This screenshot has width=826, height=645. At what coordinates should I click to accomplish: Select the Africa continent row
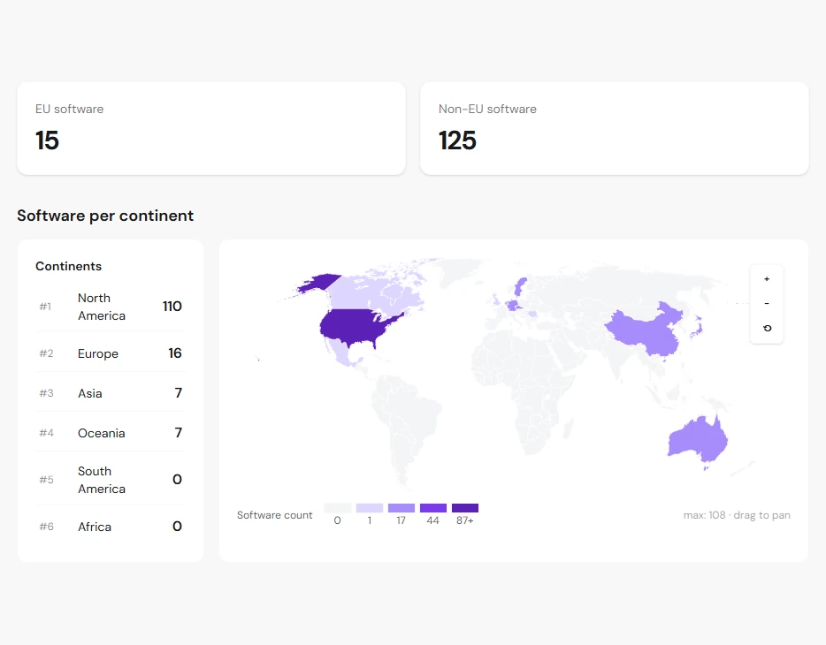click(x=111, y=527)
